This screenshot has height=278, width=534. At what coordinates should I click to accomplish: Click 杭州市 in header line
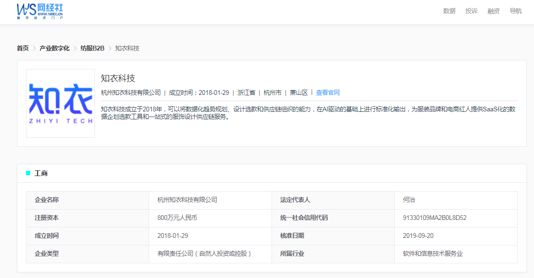click(x=272, y=93)
